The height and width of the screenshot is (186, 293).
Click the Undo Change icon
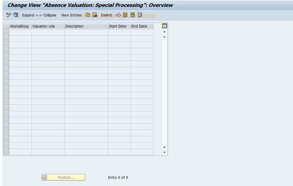[x=118, y=15]
